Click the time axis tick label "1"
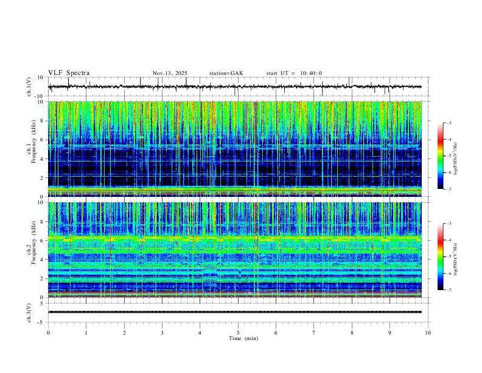Screen dimensions: 482x373 [86, 333]
